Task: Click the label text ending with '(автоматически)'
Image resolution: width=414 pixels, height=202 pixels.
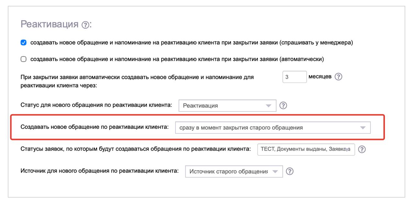Action: click(177, 59)
